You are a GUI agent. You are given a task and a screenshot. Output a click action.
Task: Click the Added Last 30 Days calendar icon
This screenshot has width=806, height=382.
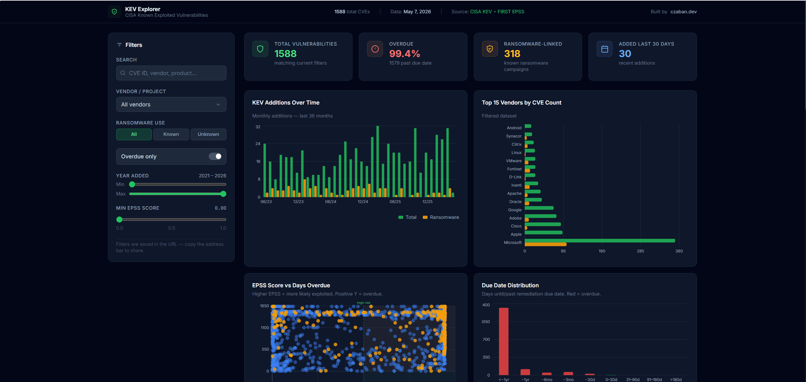pos(605,49)
